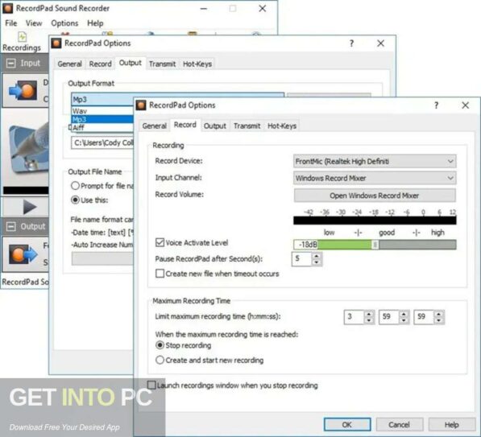
Task: Select Prompt for file name radio button
Action: tap(75, 186)
